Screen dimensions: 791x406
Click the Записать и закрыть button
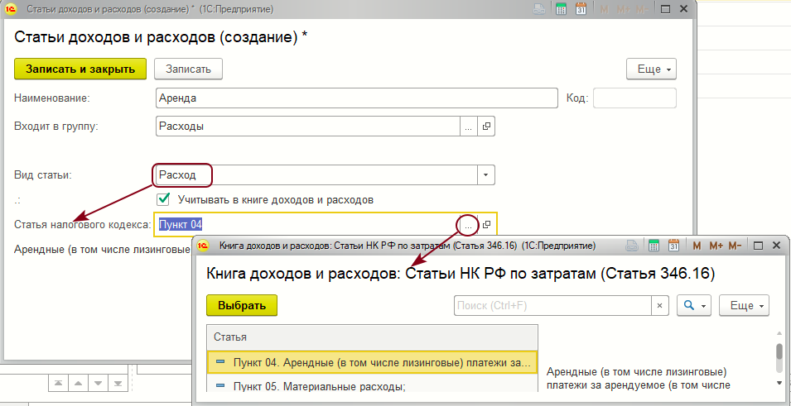tap(80, 69)
